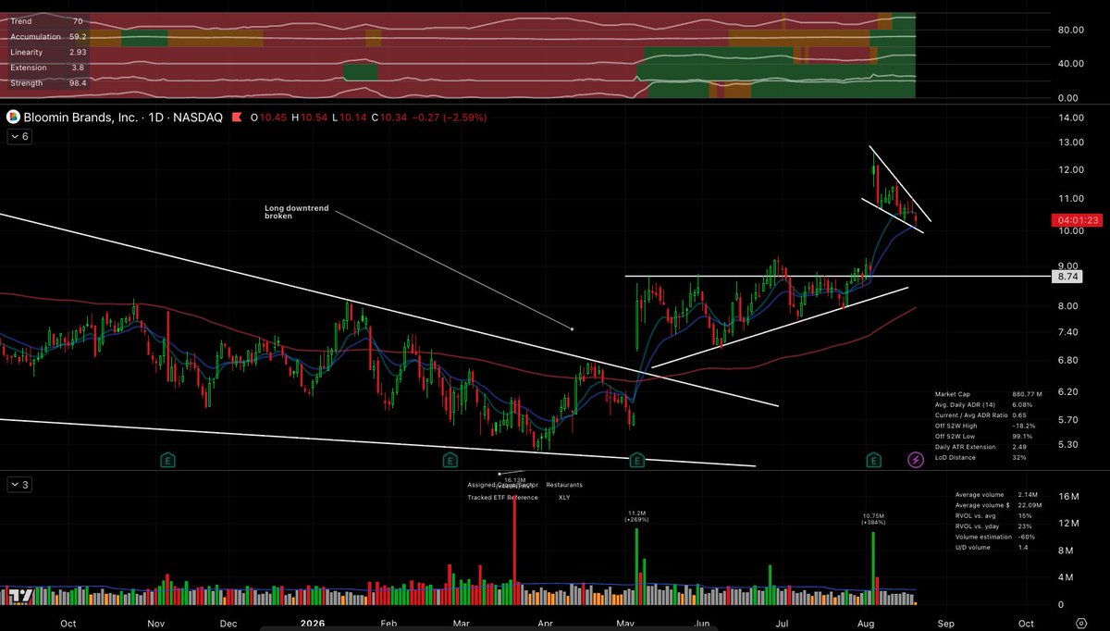Open chart settings hexagon icon in the bottom-right corner
Viewport: 1110px width, 631px height.
click(x=1081, y=623)
